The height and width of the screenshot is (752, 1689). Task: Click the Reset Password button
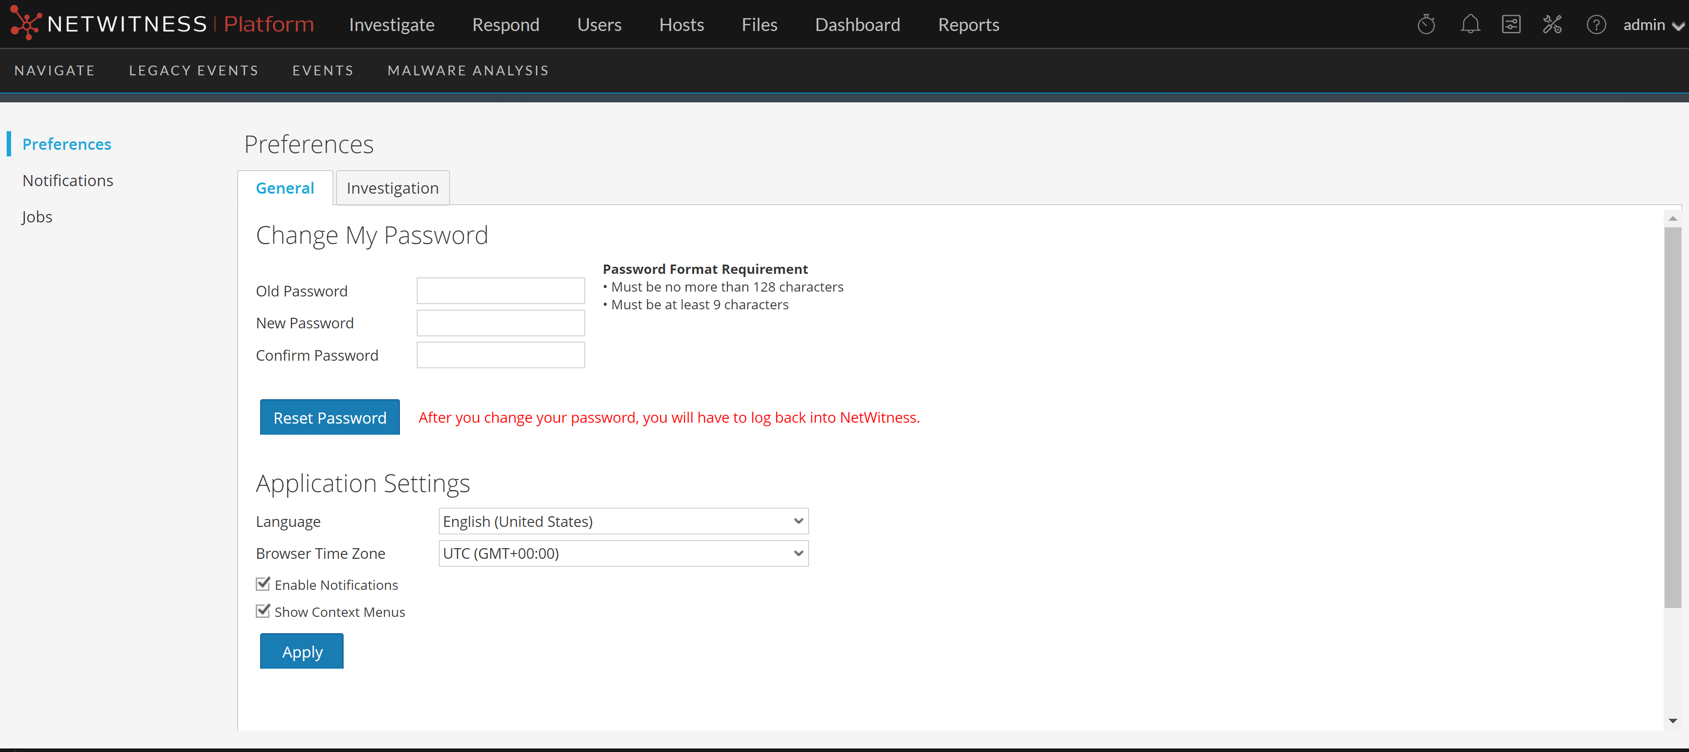tap(330, 417)
